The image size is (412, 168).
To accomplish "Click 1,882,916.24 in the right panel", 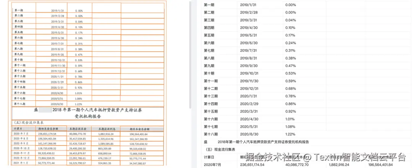I will click(x=340, y=165).
